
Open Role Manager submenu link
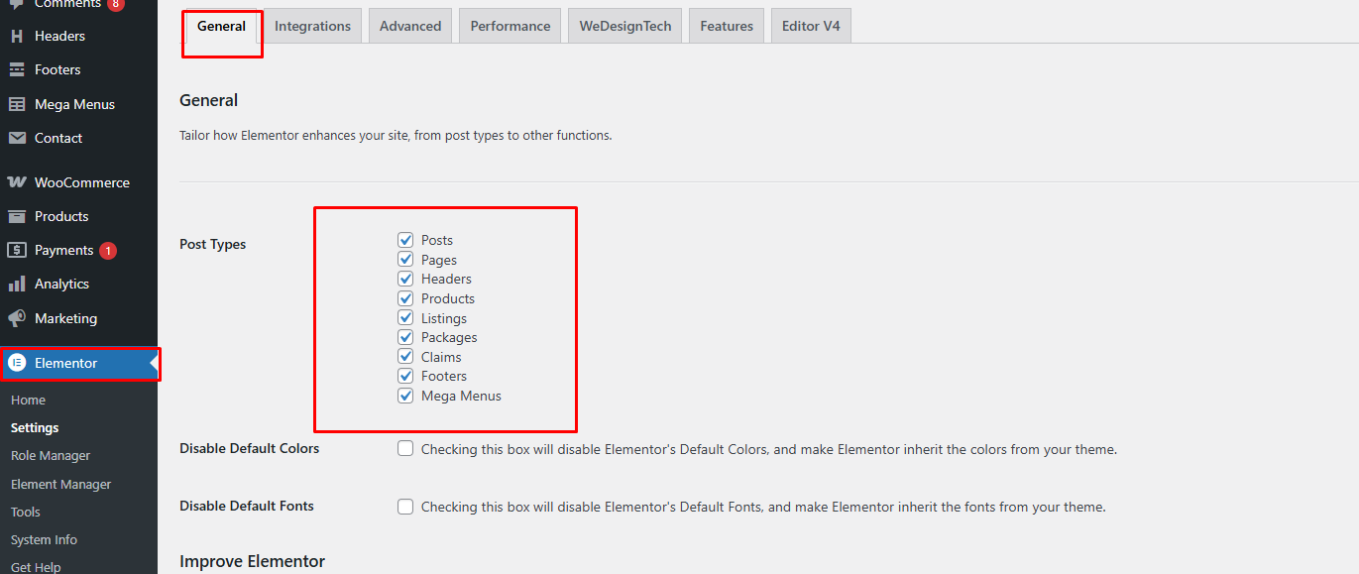pos(51,456)
